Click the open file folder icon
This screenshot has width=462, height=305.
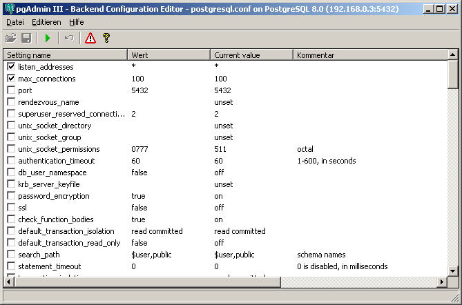click(11, 39)
